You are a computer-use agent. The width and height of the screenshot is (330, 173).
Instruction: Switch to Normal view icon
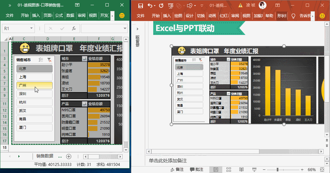click(x=216, y=169)
